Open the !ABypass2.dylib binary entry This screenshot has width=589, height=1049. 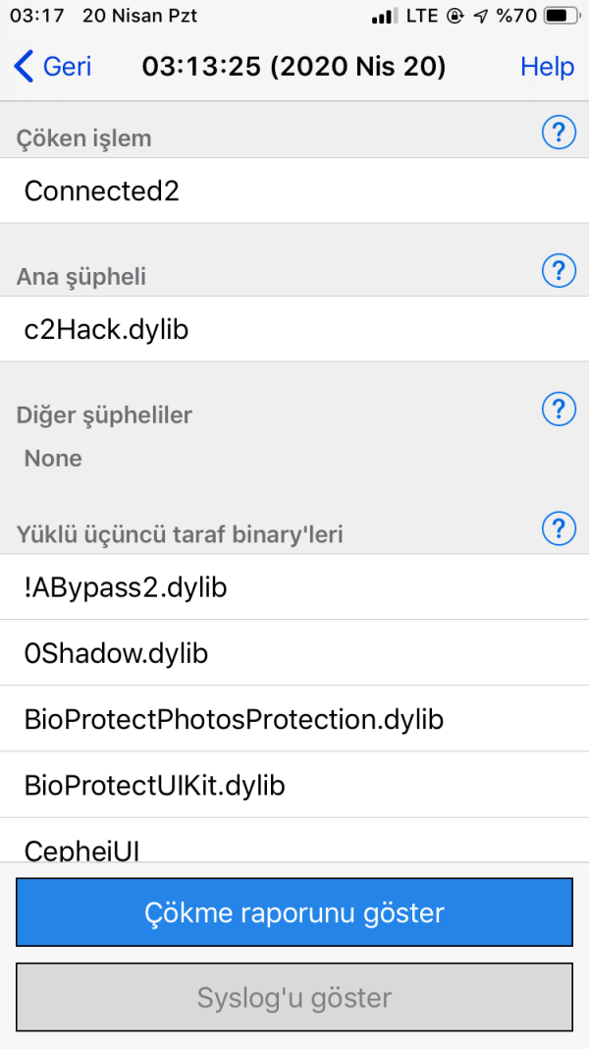pyautogui.click(x=294, y=587)
